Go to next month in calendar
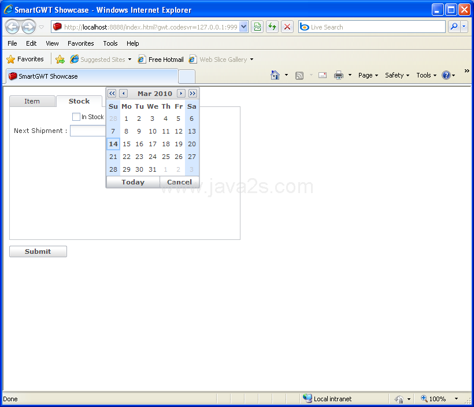The height and width of the screenshot is (407, 474). 181,94
